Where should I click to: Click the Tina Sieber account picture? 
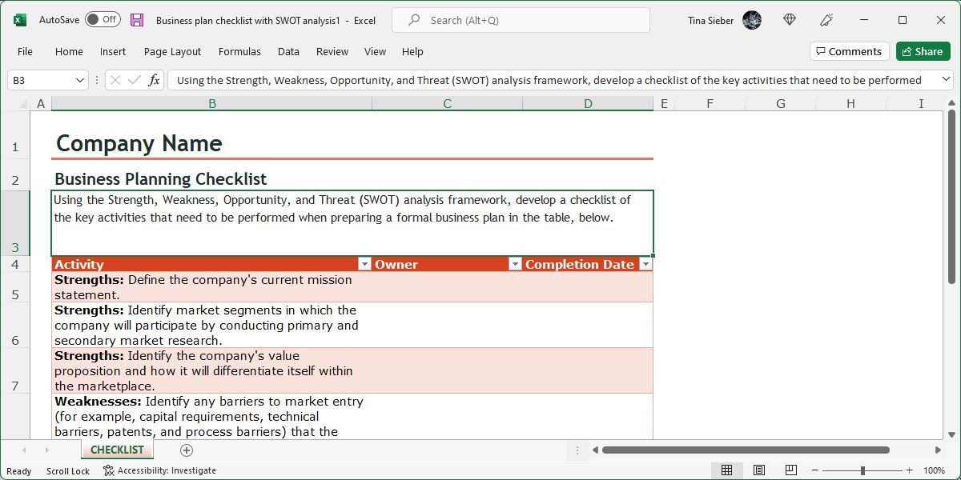(752, 20)
